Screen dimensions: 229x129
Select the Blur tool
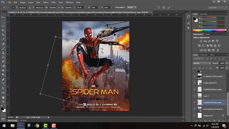point(3,70)
